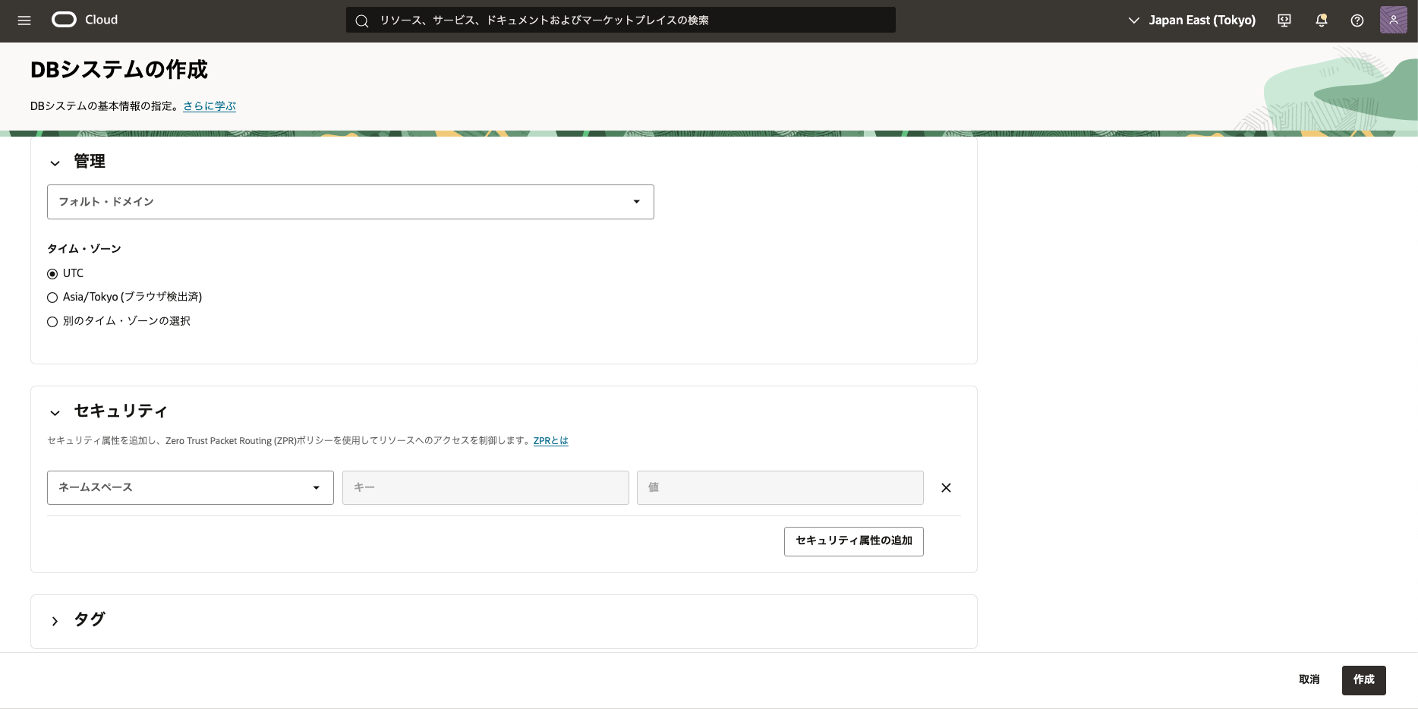Open the hamburger navigation menu
The width and height of the screenshot is (1418, 709).
(x=24, y=20)
